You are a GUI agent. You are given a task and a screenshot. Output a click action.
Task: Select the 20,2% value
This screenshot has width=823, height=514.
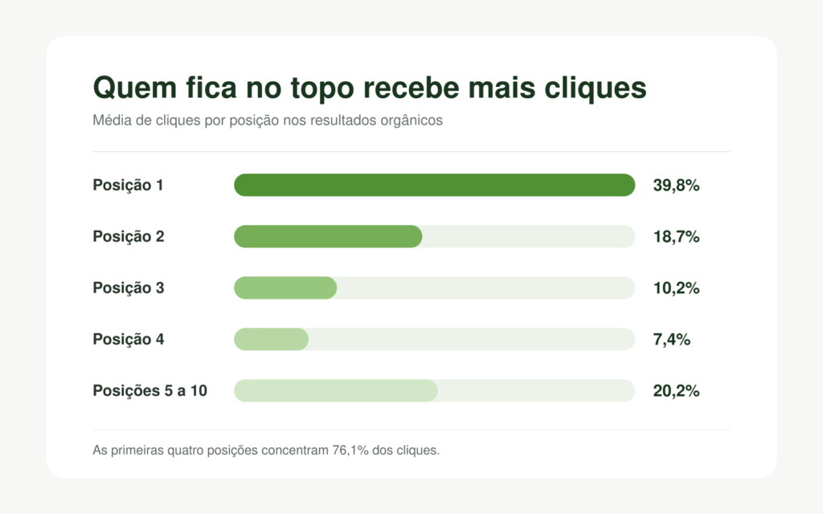coord(676,391)
